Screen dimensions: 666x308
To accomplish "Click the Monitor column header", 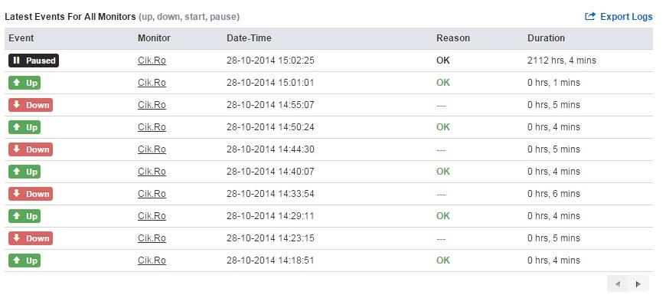I will [154, 38].
